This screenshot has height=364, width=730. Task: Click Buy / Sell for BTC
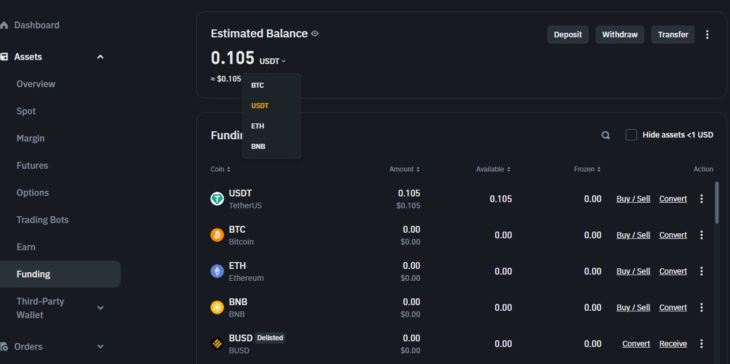634,235
